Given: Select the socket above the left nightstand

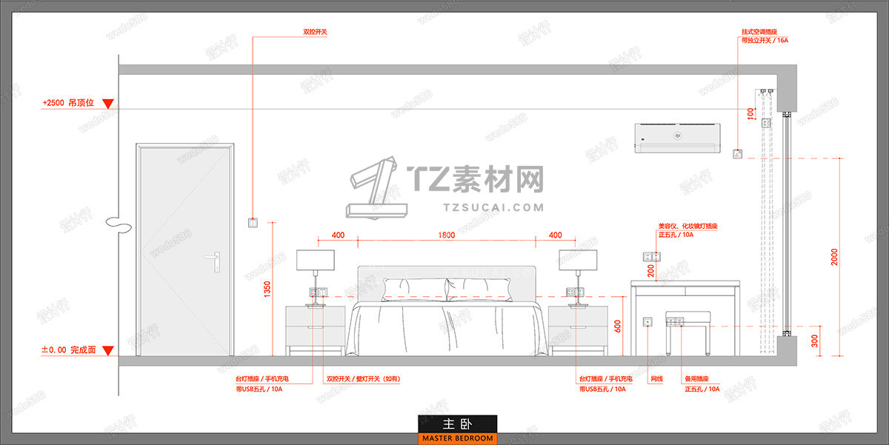Looking at the screenshot, I should point(317,292).
